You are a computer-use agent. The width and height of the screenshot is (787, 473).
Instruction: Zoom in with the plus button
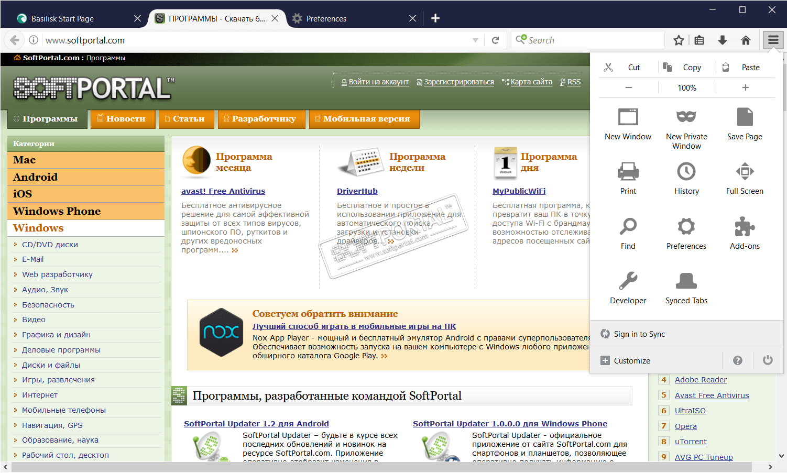pyautogui.click(x=745, y=88)
